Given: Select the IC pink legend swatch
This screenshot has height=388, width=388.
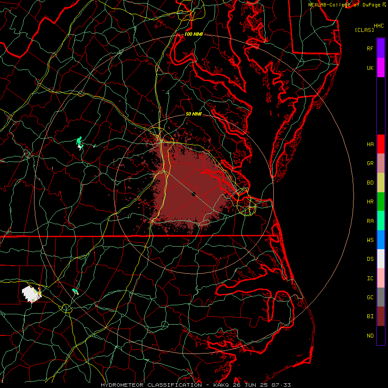Looking at the screenshot, I should point(381,278).
